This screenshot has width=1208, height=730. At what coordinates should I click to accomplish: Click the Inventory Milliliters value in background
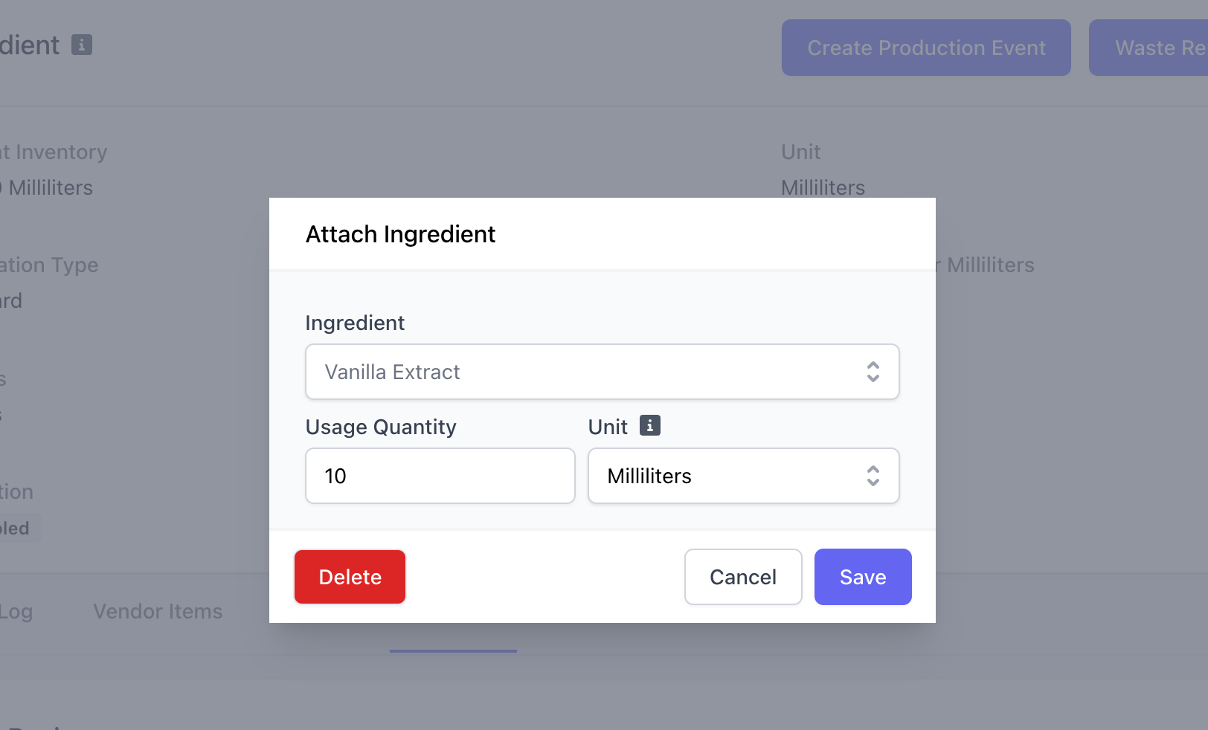point(47,187)
